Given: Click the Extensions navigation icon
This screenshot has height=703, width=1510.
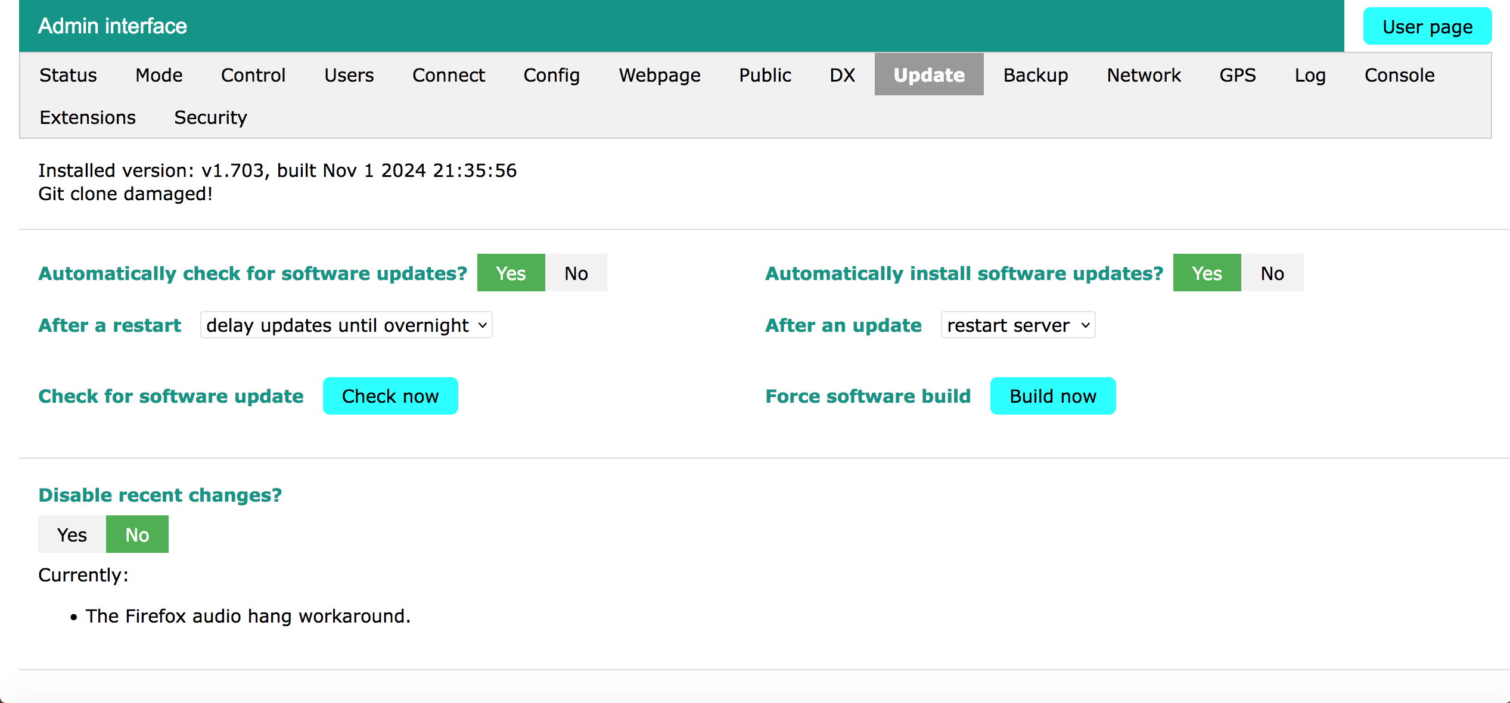Looking at the screenshot, I should (86, 117).
